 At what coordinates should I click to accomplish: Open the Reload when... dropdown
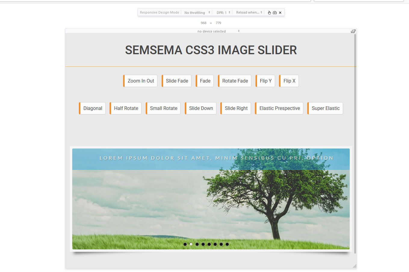[249, 13]
